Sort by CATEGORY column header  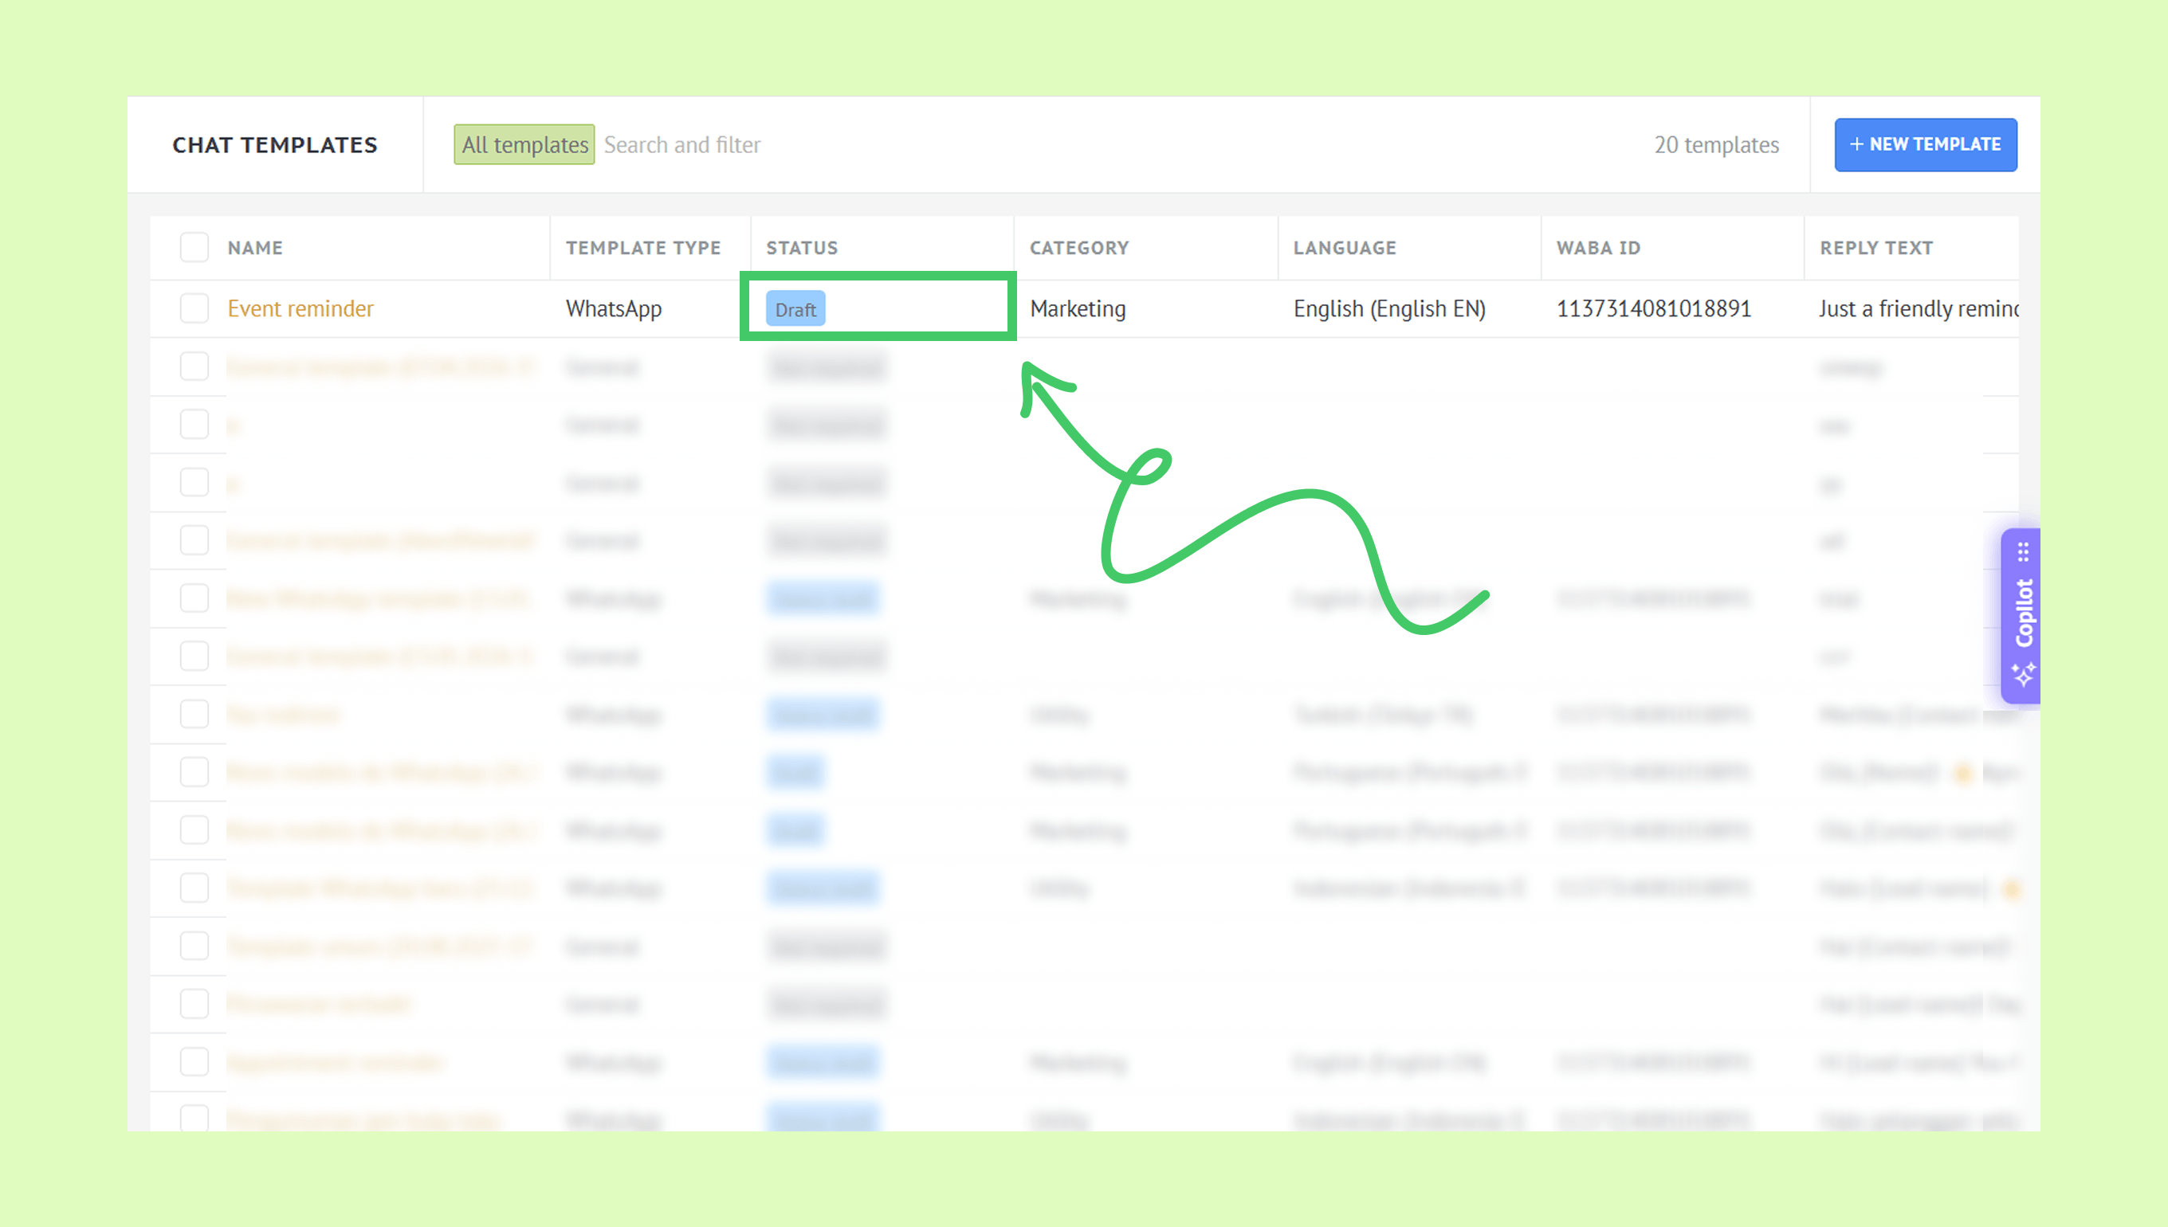point(1079,248)
